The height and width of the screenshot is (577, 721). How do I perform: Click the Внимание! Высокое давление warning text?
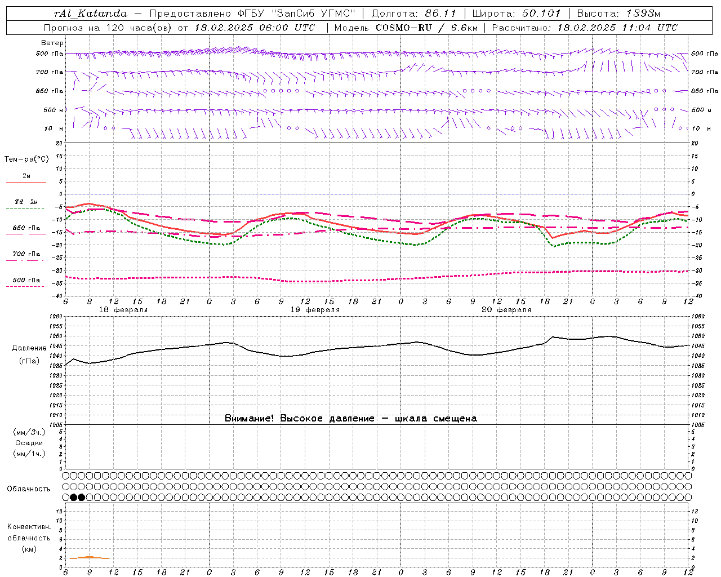tap(351, 418)
